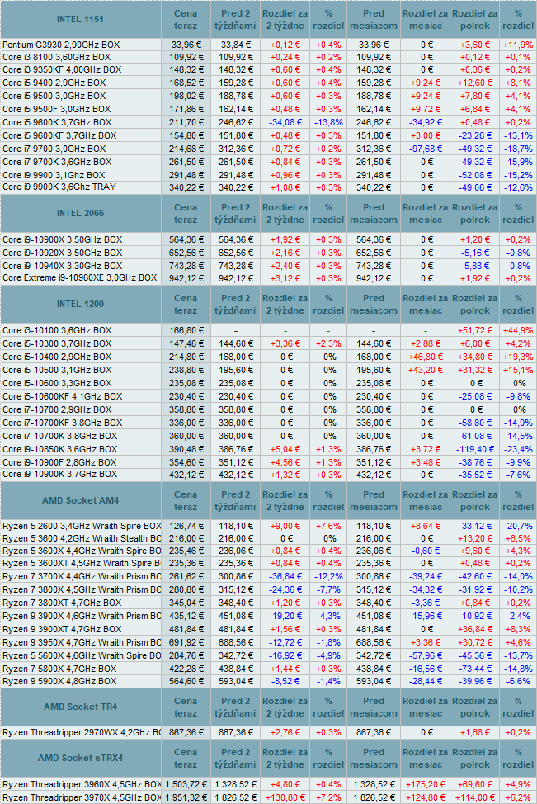The height and width of the screenshot is (804, 537).
Task: Select the Core Extreme i9-10980XE 3,0GHz BOX name
Action: point(79,278)
